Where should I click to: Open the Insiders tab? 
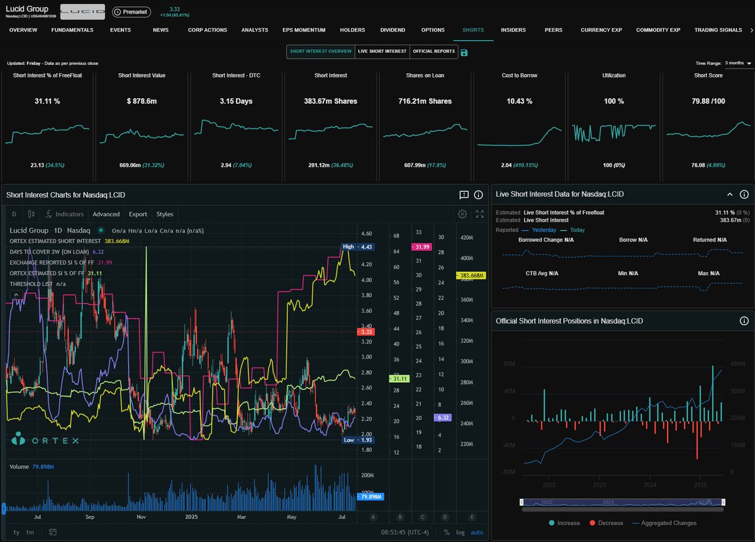pyautogui.click(x=513, y=30)
